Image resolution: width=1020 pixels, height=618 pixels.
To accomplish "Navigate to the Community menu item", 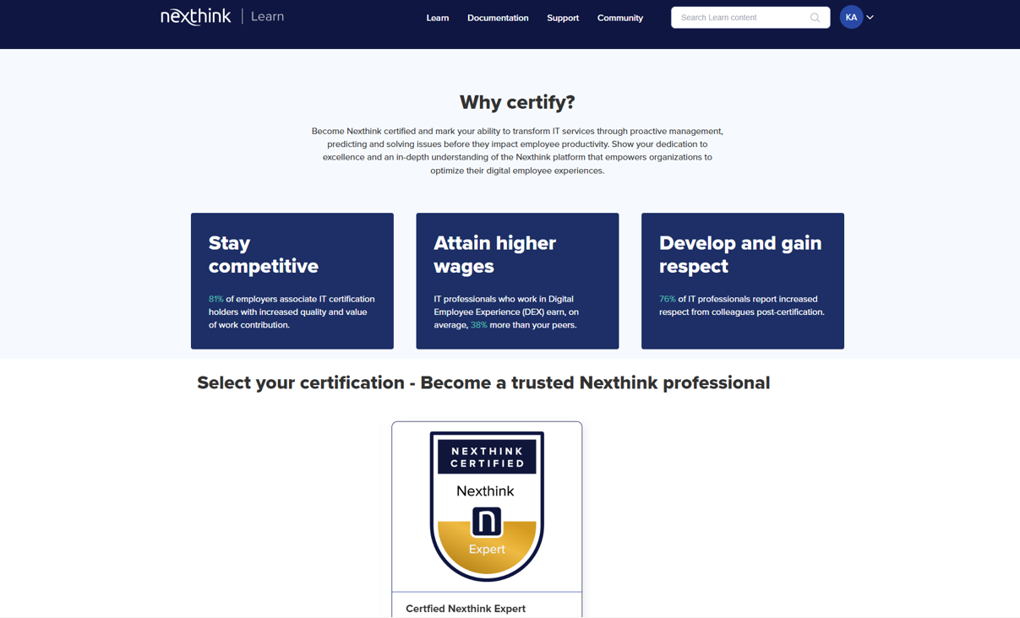I will tap(619, 18).
